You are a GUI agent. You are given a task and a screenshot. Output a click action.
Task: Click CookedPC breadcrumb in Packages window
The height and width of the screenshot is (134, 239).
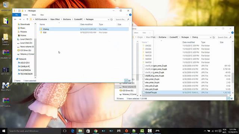[78, 19]
